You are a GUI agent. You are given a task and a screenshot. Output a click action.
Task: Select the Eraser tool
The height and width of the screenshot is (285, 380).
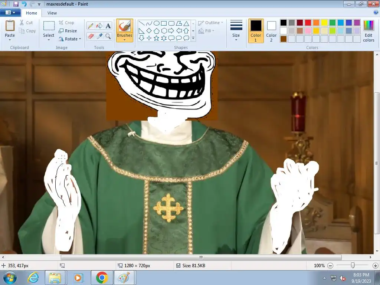pos(91,36)
